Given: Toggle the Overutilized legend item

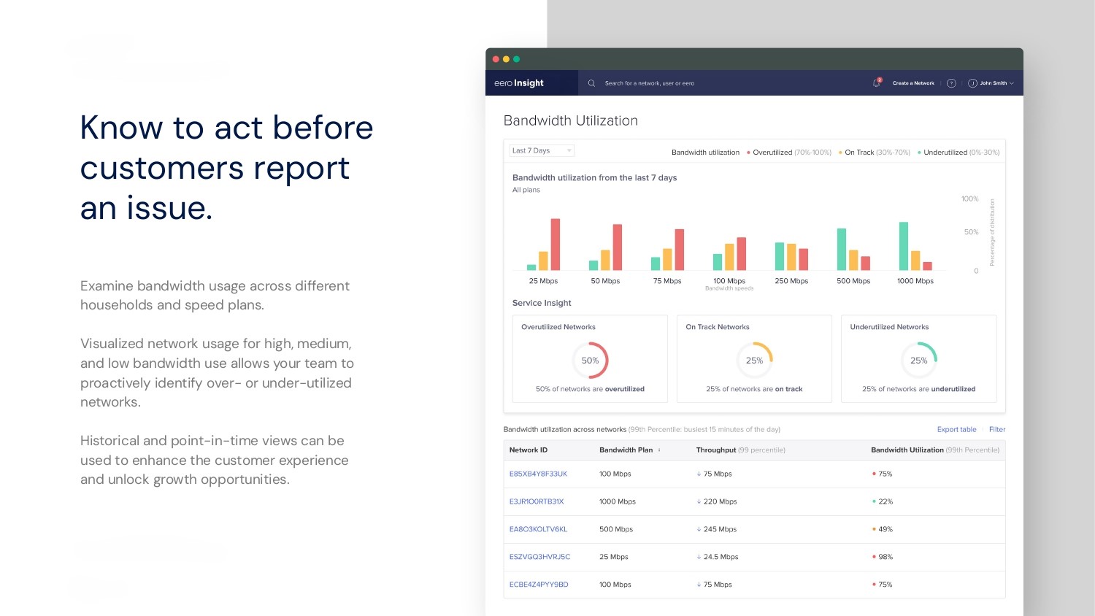Looking at the screenshot, I should [x=788, y=153].
